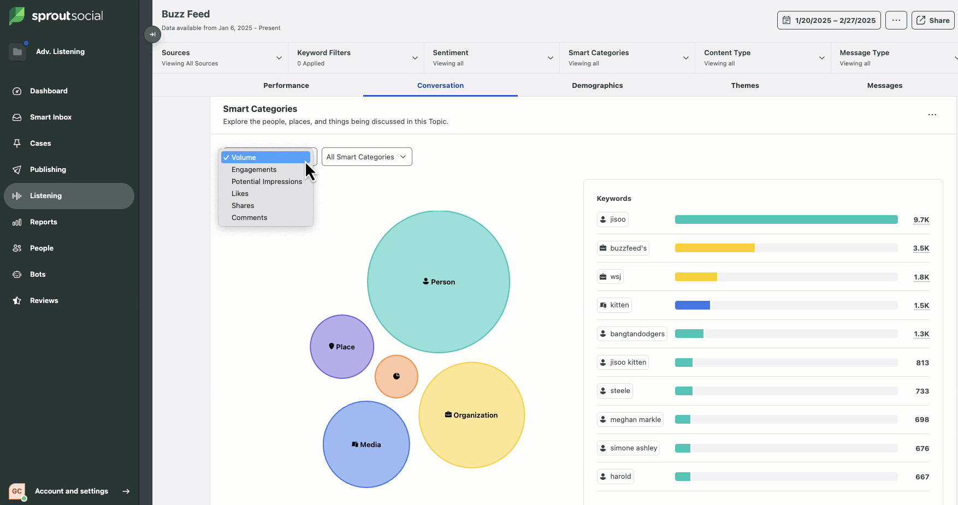Check the Engagements metric option
958x505 pixels.
[x=253, y=169]
